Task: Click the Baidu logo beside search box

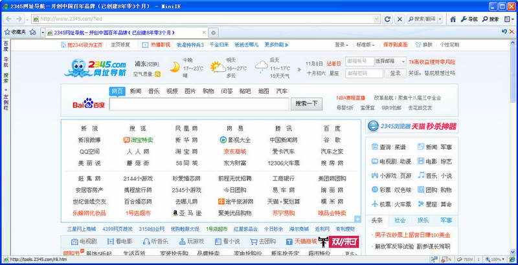Action: [x=88, y=103]
